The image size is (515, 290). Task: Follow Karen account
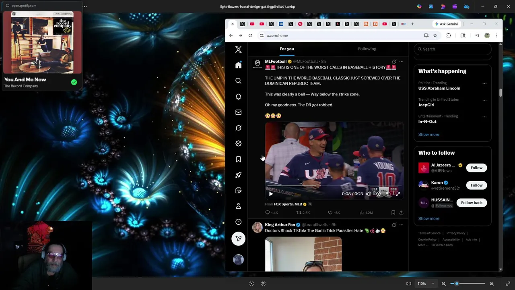(476, 185)
